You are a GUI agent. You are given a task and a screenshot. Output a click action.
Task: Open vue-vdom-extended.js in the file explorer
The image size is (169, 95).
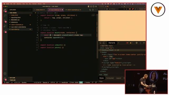(x=18, y=27)
